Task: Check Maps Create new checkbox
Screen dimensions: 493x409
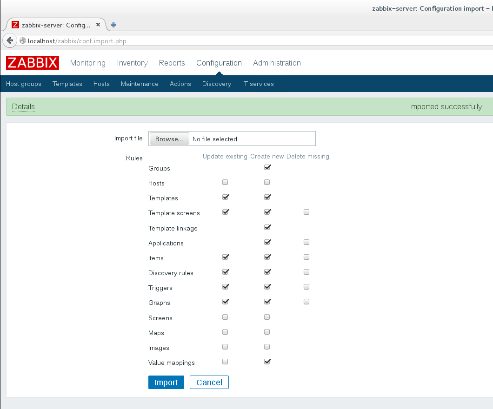Action: (267, 332)
